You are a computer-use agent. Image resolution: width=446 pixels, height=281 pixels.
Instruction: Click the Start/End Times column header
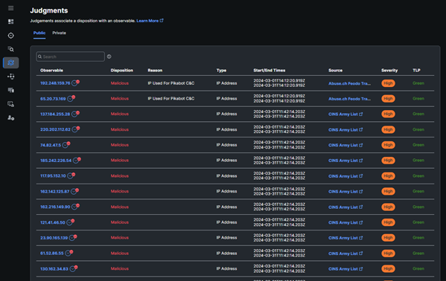pyautogui.click(x=269, y=70)
